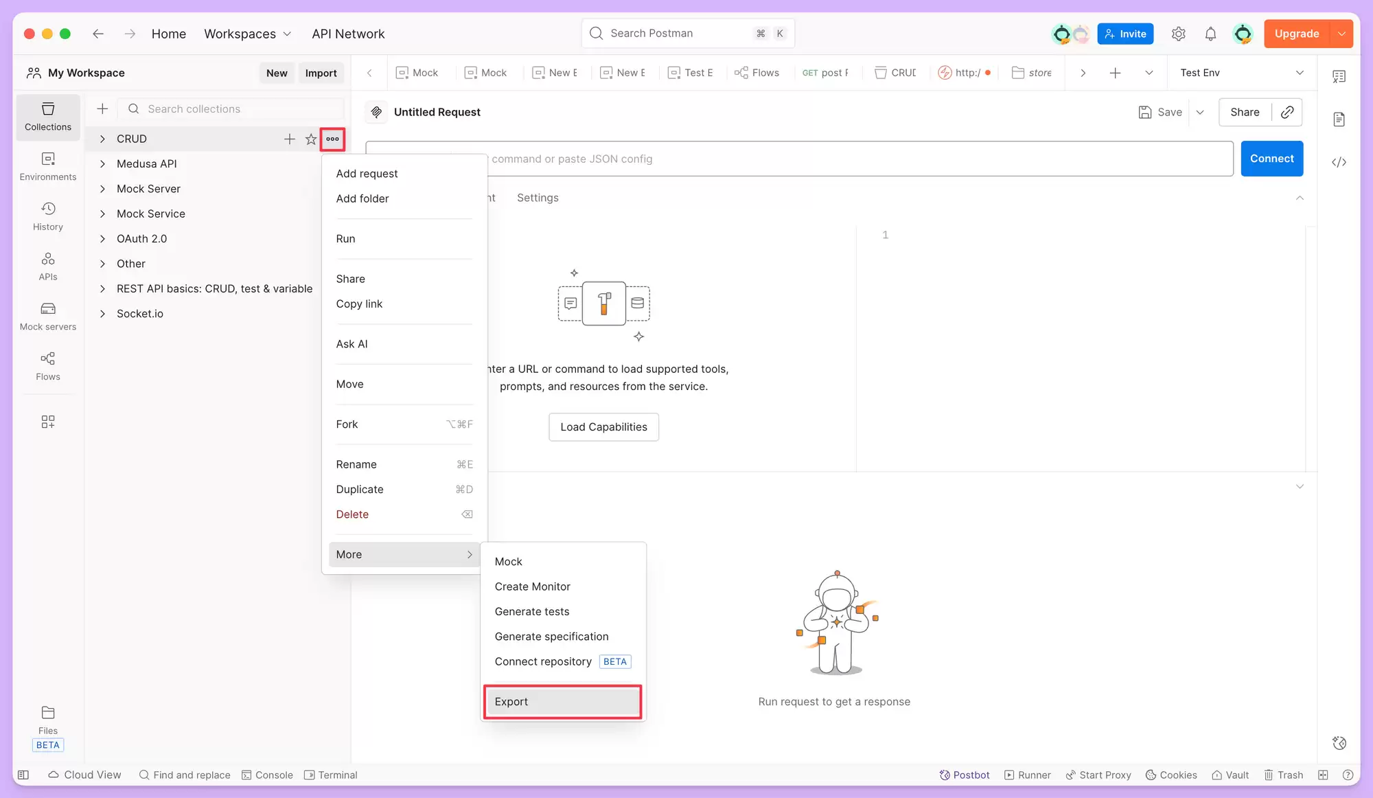Add a request to CRUD with plus icon
Viewport: 1373px width, 798px height.
click(x=290, y=139)
